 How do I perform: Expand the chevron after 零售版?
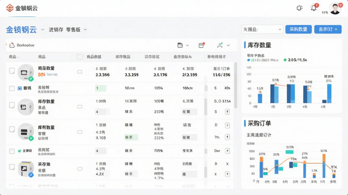(x=85, y=30)
